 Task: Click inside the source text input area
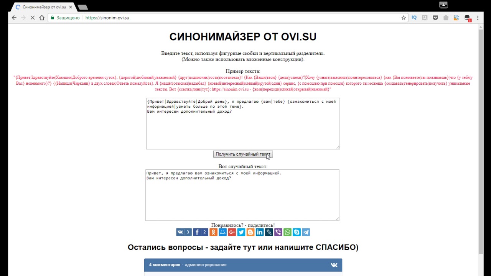click(x=243, y=123)
